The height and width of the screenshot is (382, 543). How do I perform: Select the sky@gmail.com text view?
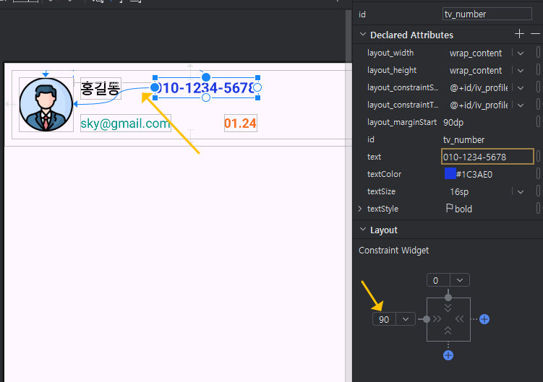point(125,123)
